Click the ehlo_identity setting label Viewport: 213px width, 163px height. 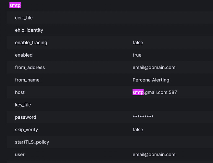[29, 30]
